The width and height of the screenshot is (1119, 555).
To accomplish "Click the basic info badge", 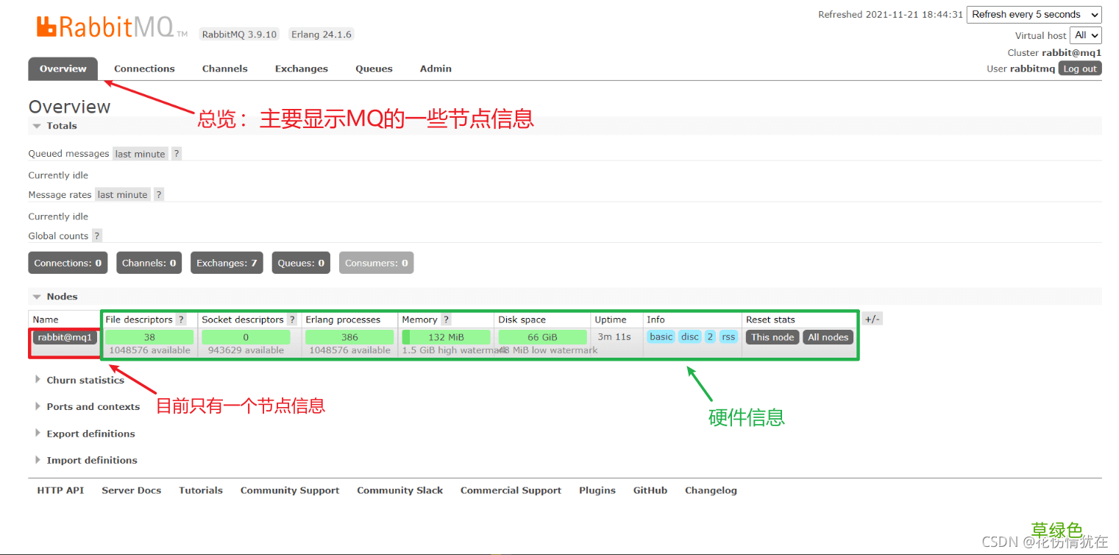I will [x=661, y=336].
